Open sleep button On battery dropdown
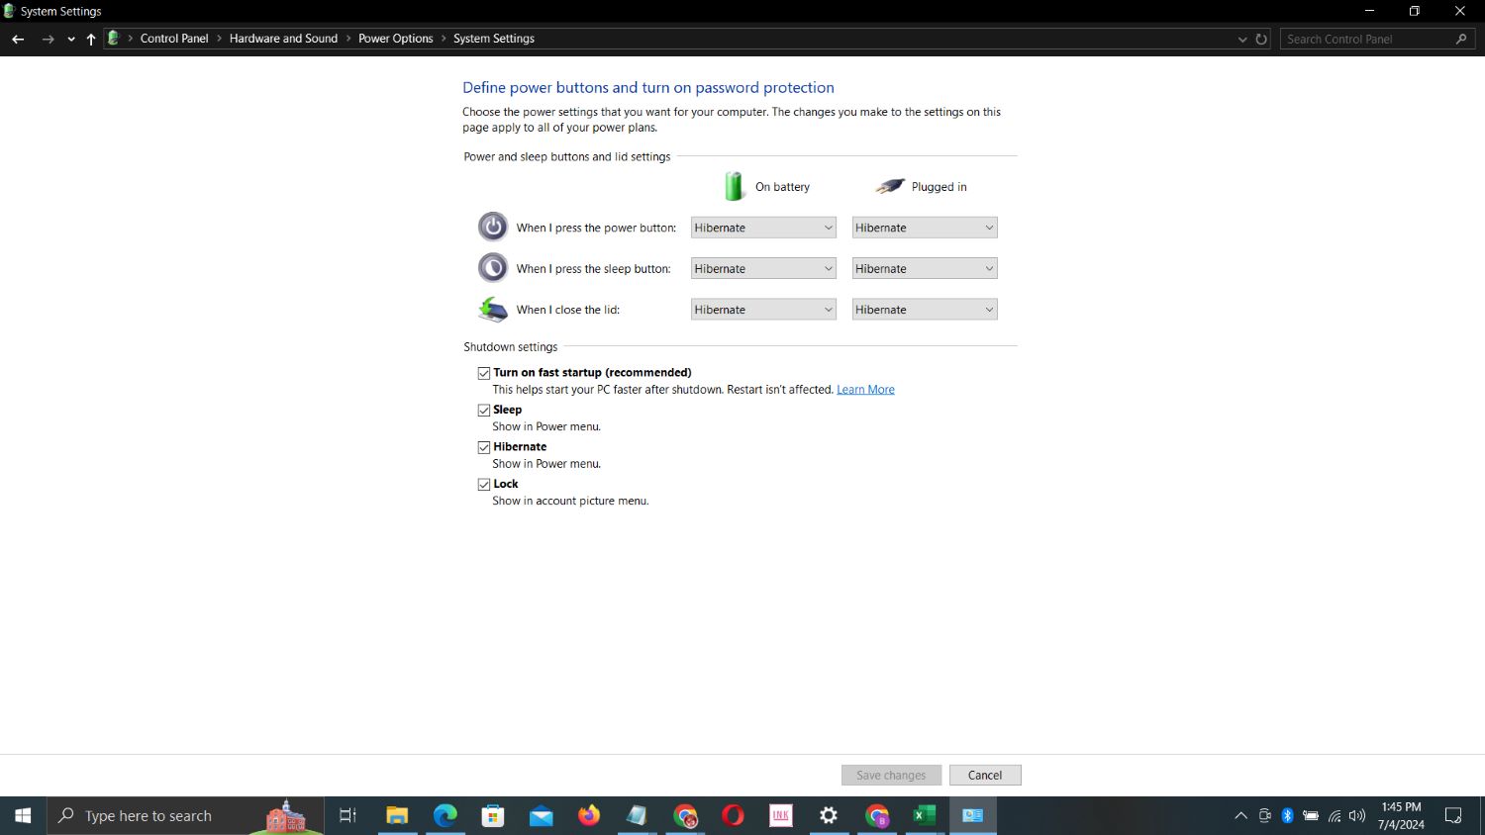Screen dimensions: 1485x835 pyautogui.click(x=763, y=268)
